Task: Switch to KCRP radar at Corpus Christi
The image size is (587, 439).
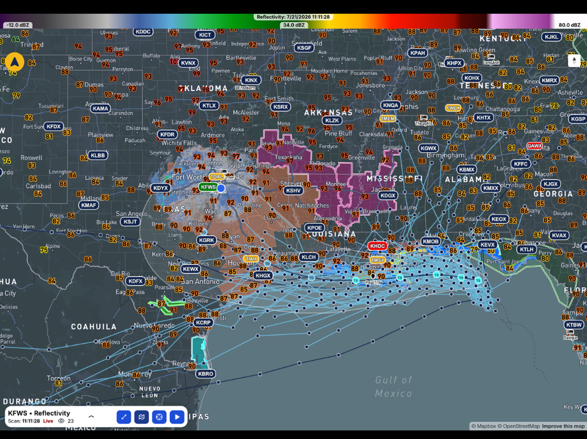Action: click(204, 322)
